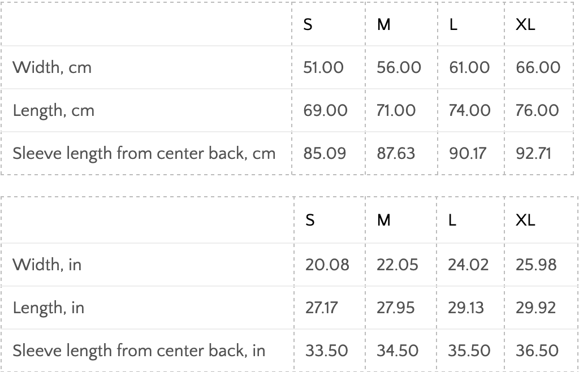The image size is (579, 372).
Task: Select the 29.92 length cell
Action: [x=536, y=308]
